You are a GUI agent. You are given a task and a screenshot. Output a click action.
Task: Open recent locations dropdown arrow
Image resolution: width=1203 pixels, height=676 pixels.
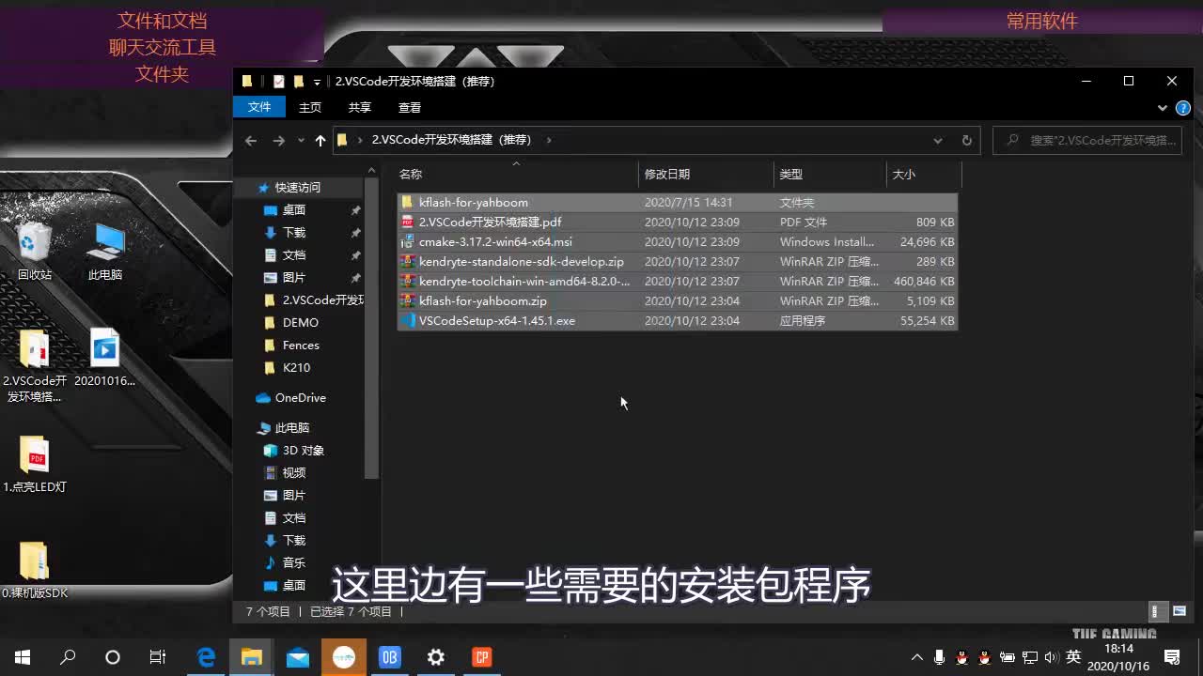coord(301,141)
